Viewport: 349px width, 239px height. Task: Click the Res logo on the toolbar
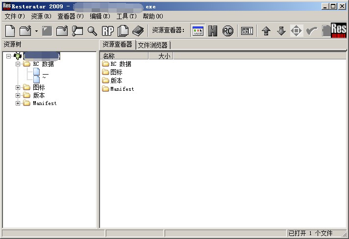coord(339,30)
